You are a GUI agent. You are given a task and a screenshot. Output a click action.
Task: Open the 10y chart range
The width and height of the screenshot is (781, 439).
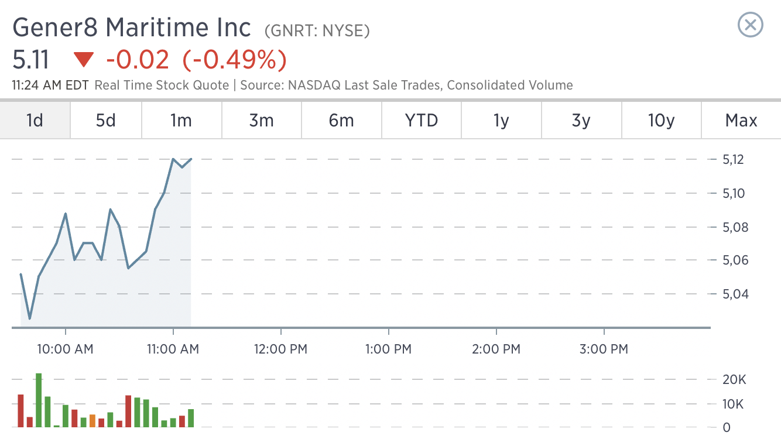(661, 121)
